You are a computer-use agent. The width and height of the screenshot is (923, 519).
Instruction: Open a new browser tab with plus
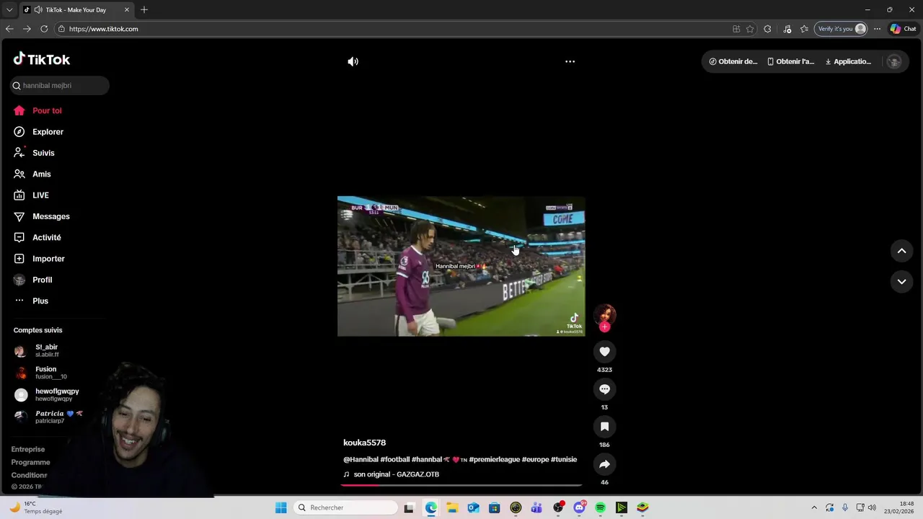[x=144, y=9]
